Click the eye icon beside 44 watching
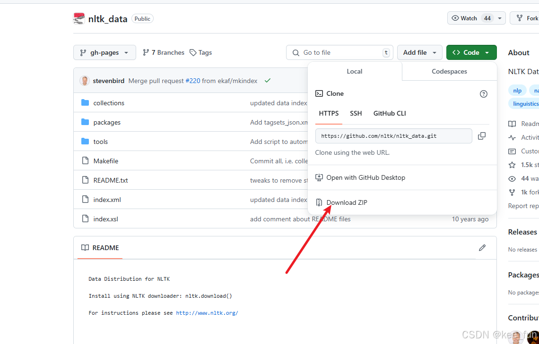Image resolution: width=539 pixels, height=344 pixels. tap(512, 179)
